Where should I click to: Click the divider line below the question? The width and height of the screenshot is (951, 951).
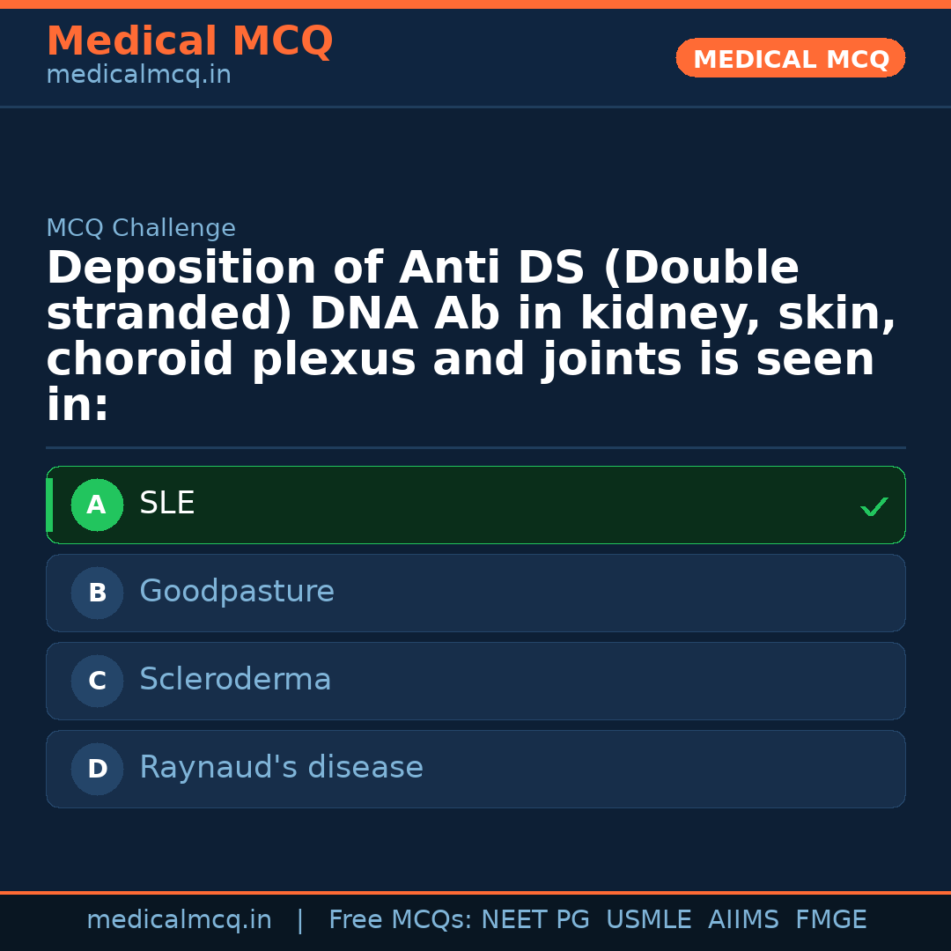coord(475,449)
